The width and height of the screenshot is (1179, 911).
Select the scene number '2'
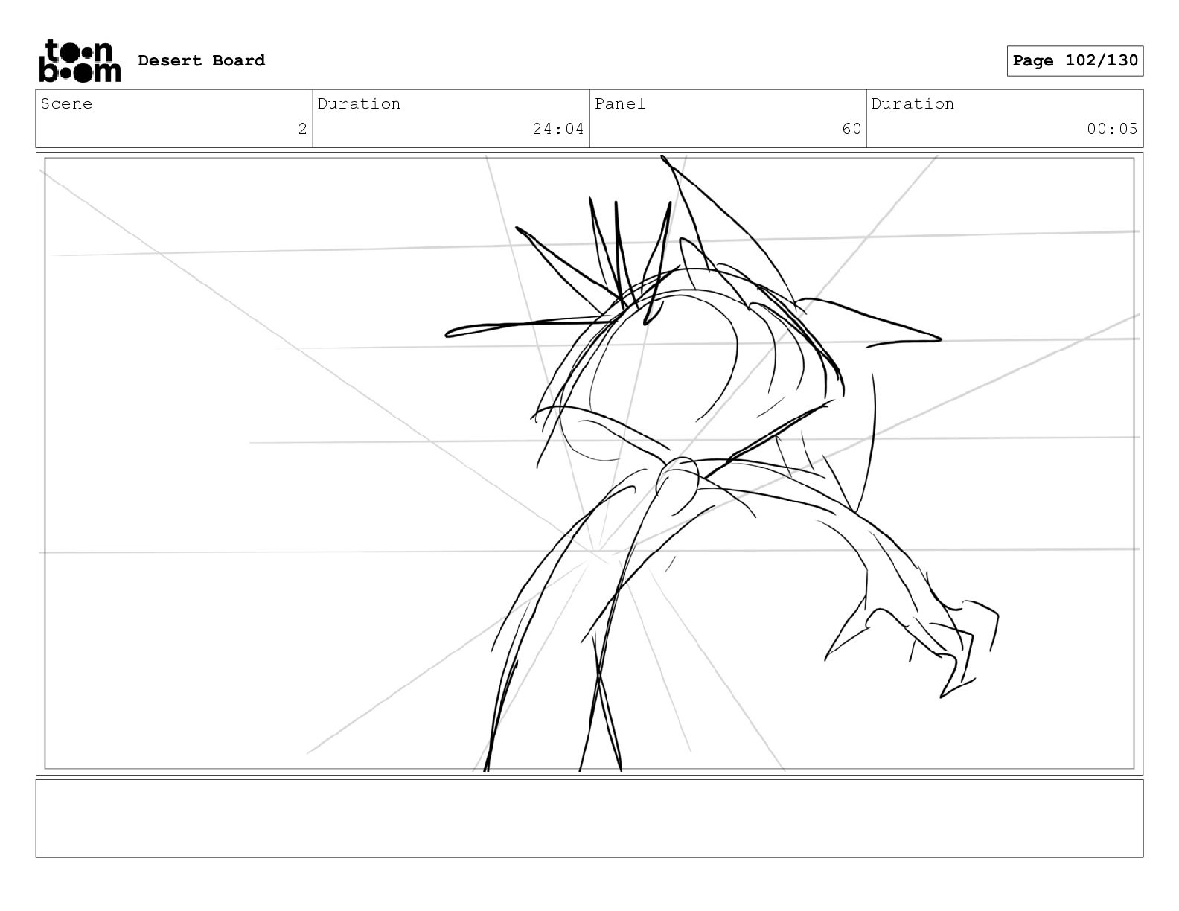(302, 129)
